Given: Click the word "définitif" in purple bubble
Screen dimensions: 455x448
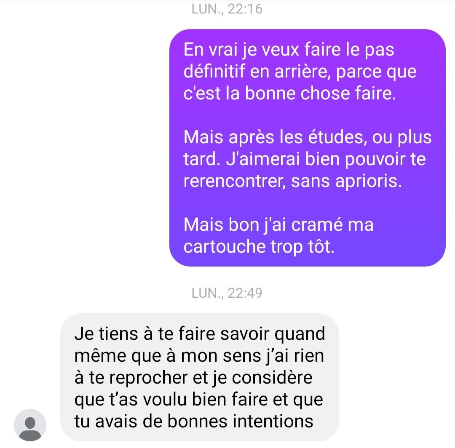Looking at the screenshot, I should [214, 71].
